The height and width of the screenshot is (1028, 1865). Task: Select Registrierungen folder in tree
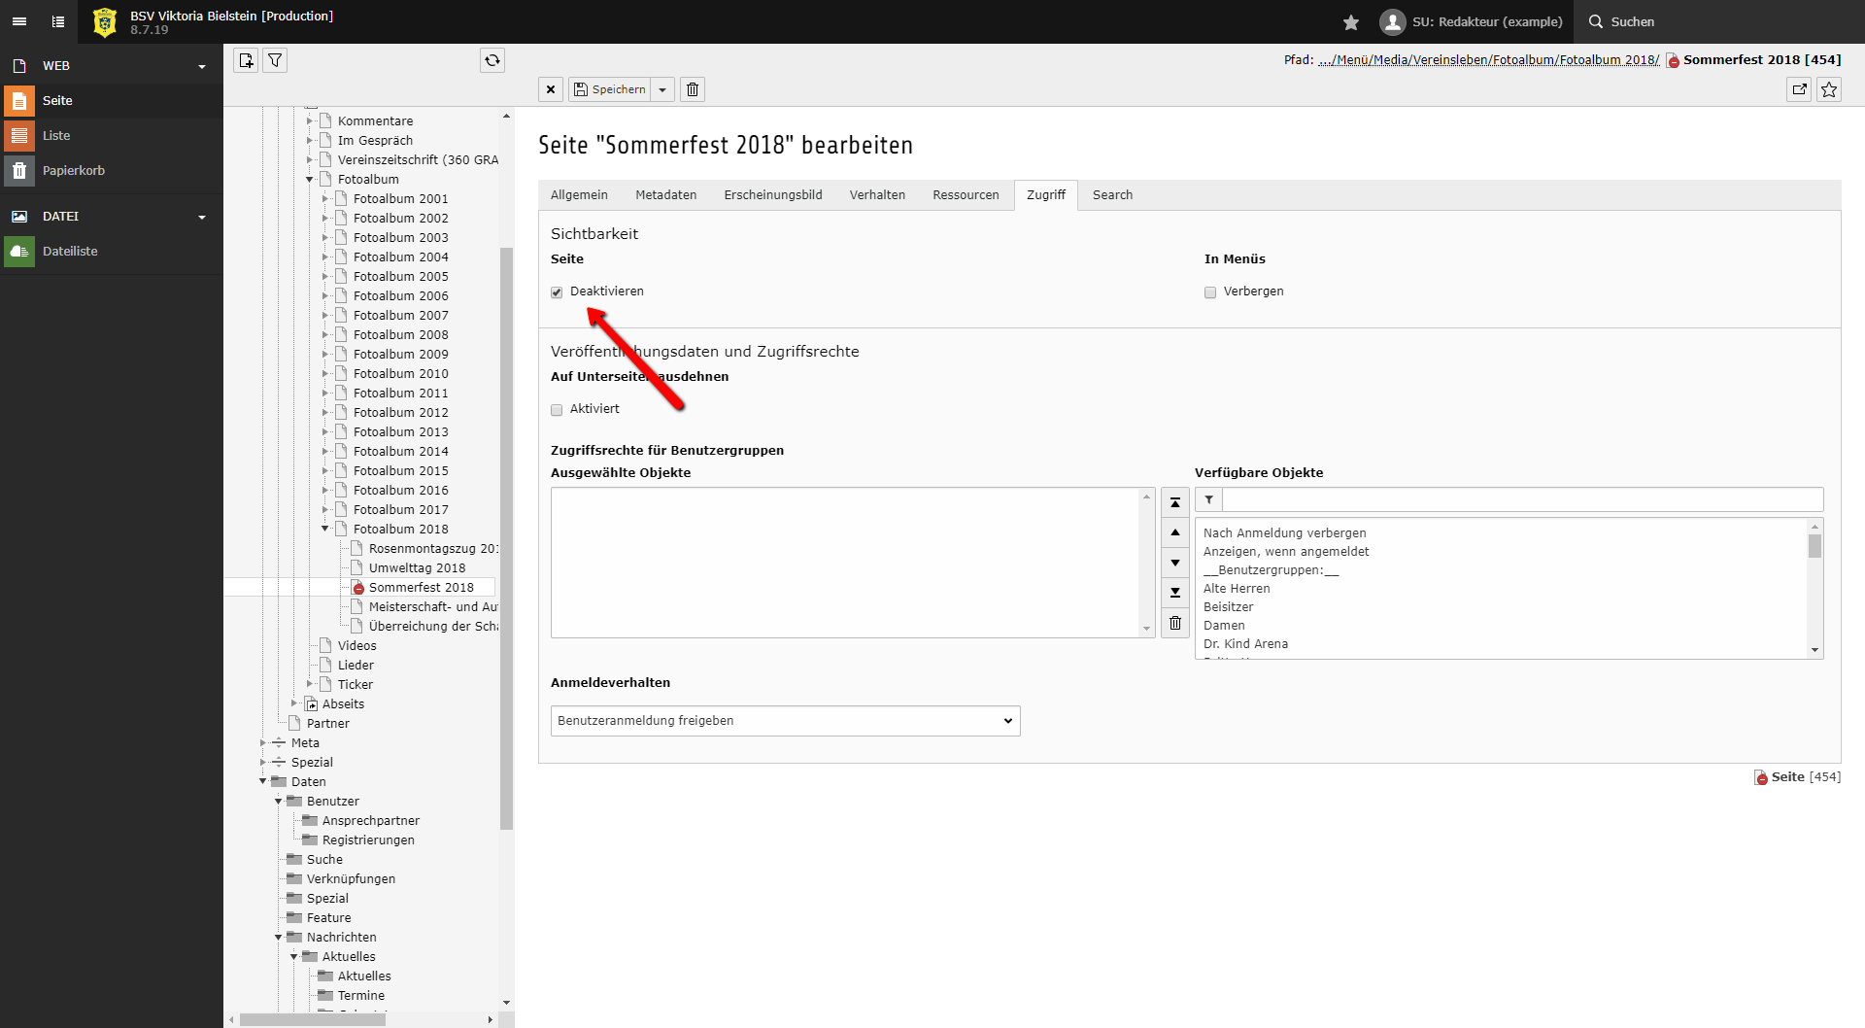368,840
